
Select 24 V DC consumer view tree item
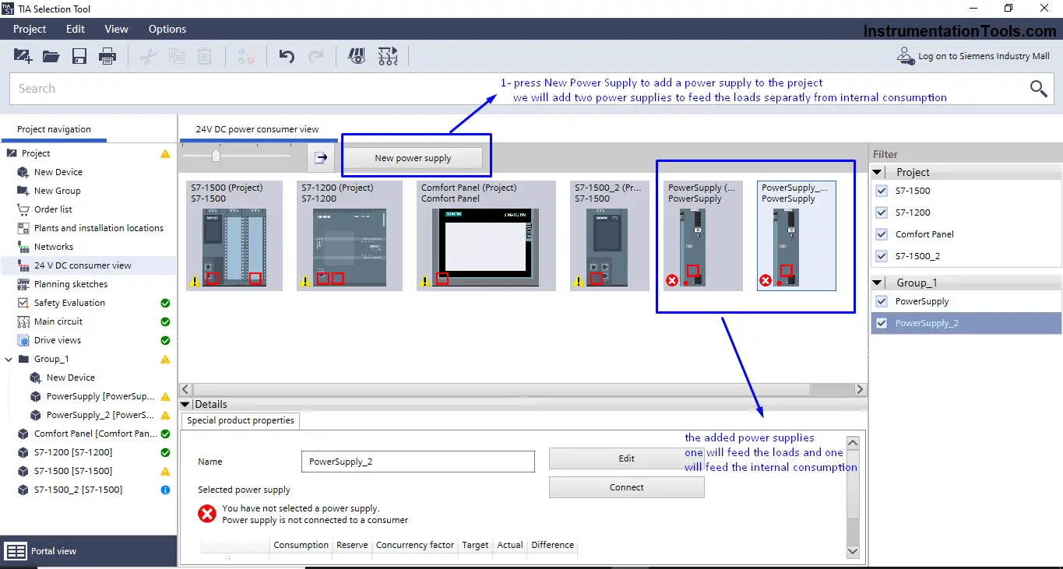83,265
